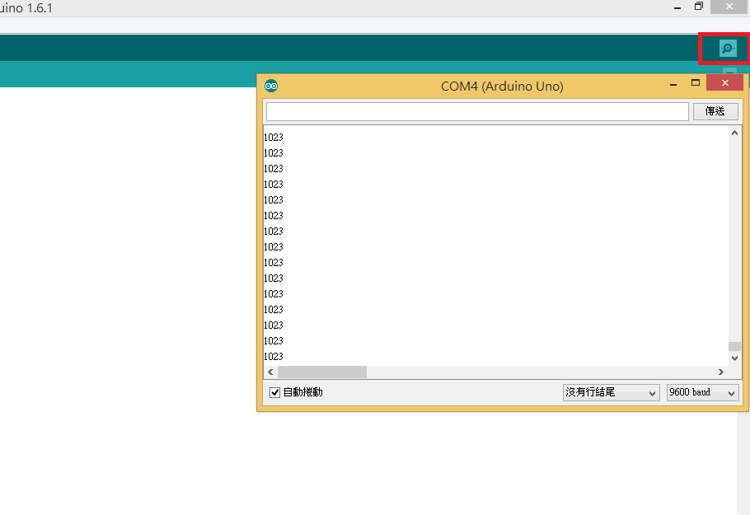
Task: Close the COM4 serial monitor window
Action: (x=724, y=82)
